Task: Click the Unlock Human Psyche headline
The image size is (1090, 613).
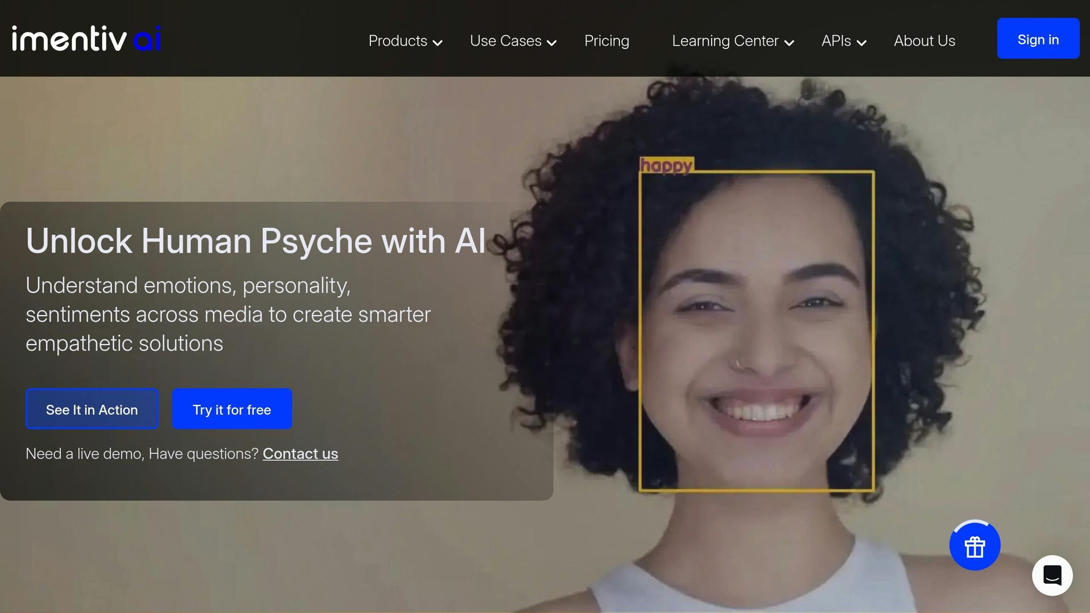Action: [255, 241]
